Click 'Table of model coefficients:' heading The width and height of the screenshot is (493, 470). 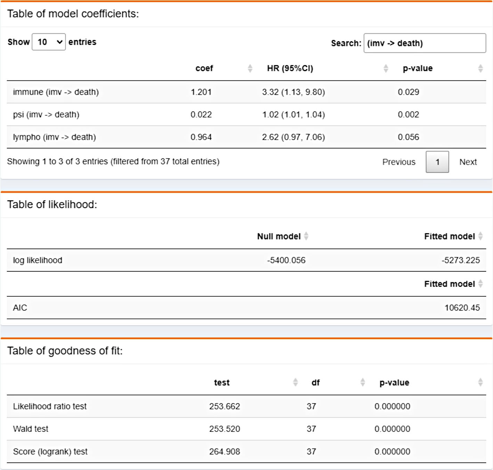click(73, 14)
